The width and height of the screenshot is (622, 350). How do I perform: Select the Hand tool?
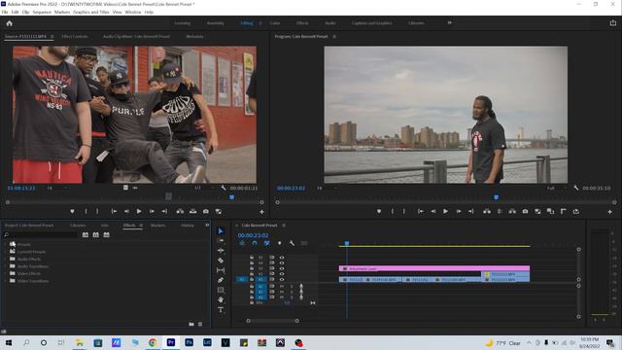[221, 299]
